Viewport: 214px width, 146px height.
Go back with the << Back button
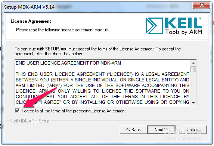pos(133,130)
